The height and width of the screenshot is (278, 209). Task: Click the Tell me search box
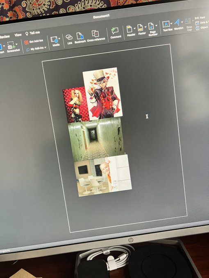click(x=32, y=33)
